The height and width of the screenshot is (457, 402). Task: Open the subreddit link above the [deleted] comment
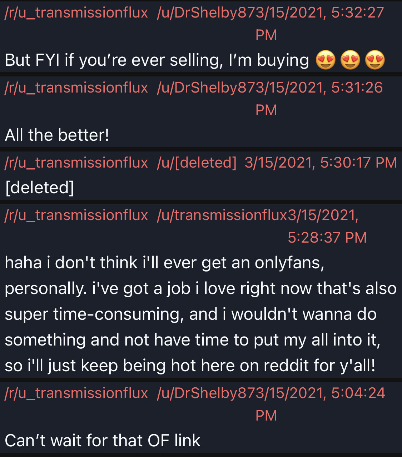point(76,163)
